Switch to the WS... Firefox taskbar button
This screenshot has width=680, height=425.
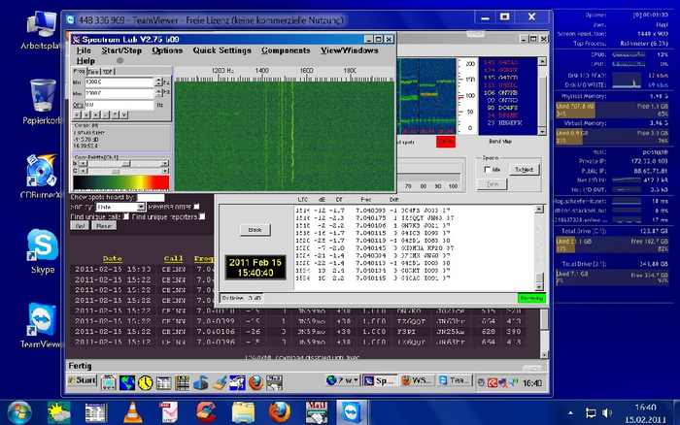tap(417, 380)
